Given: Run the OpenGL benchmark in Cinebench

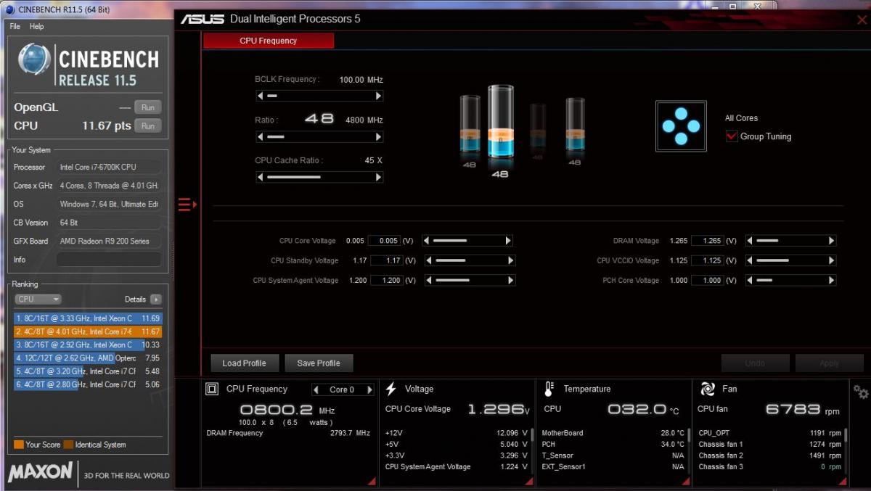Looking at the screenshot, I should coord(148,107).
